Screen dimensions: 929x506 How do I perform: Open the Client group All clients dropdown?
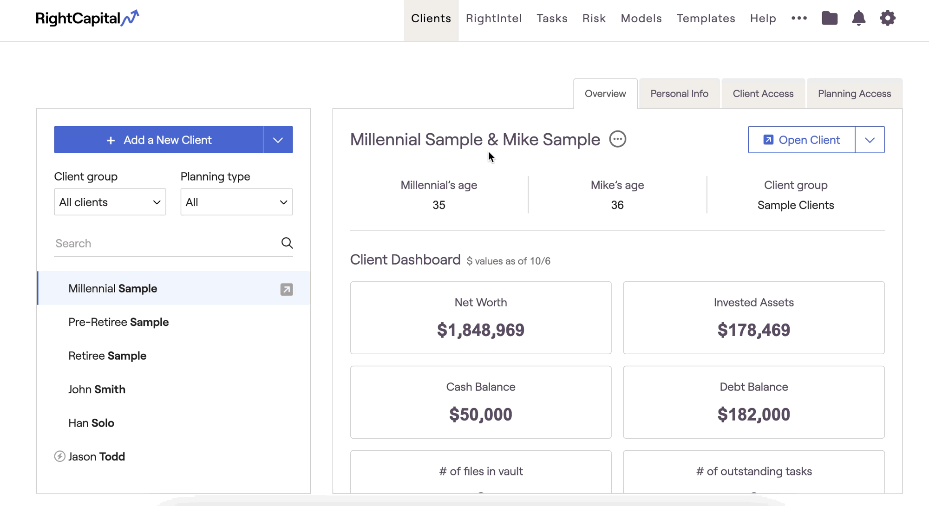click(x=110, y=202)
